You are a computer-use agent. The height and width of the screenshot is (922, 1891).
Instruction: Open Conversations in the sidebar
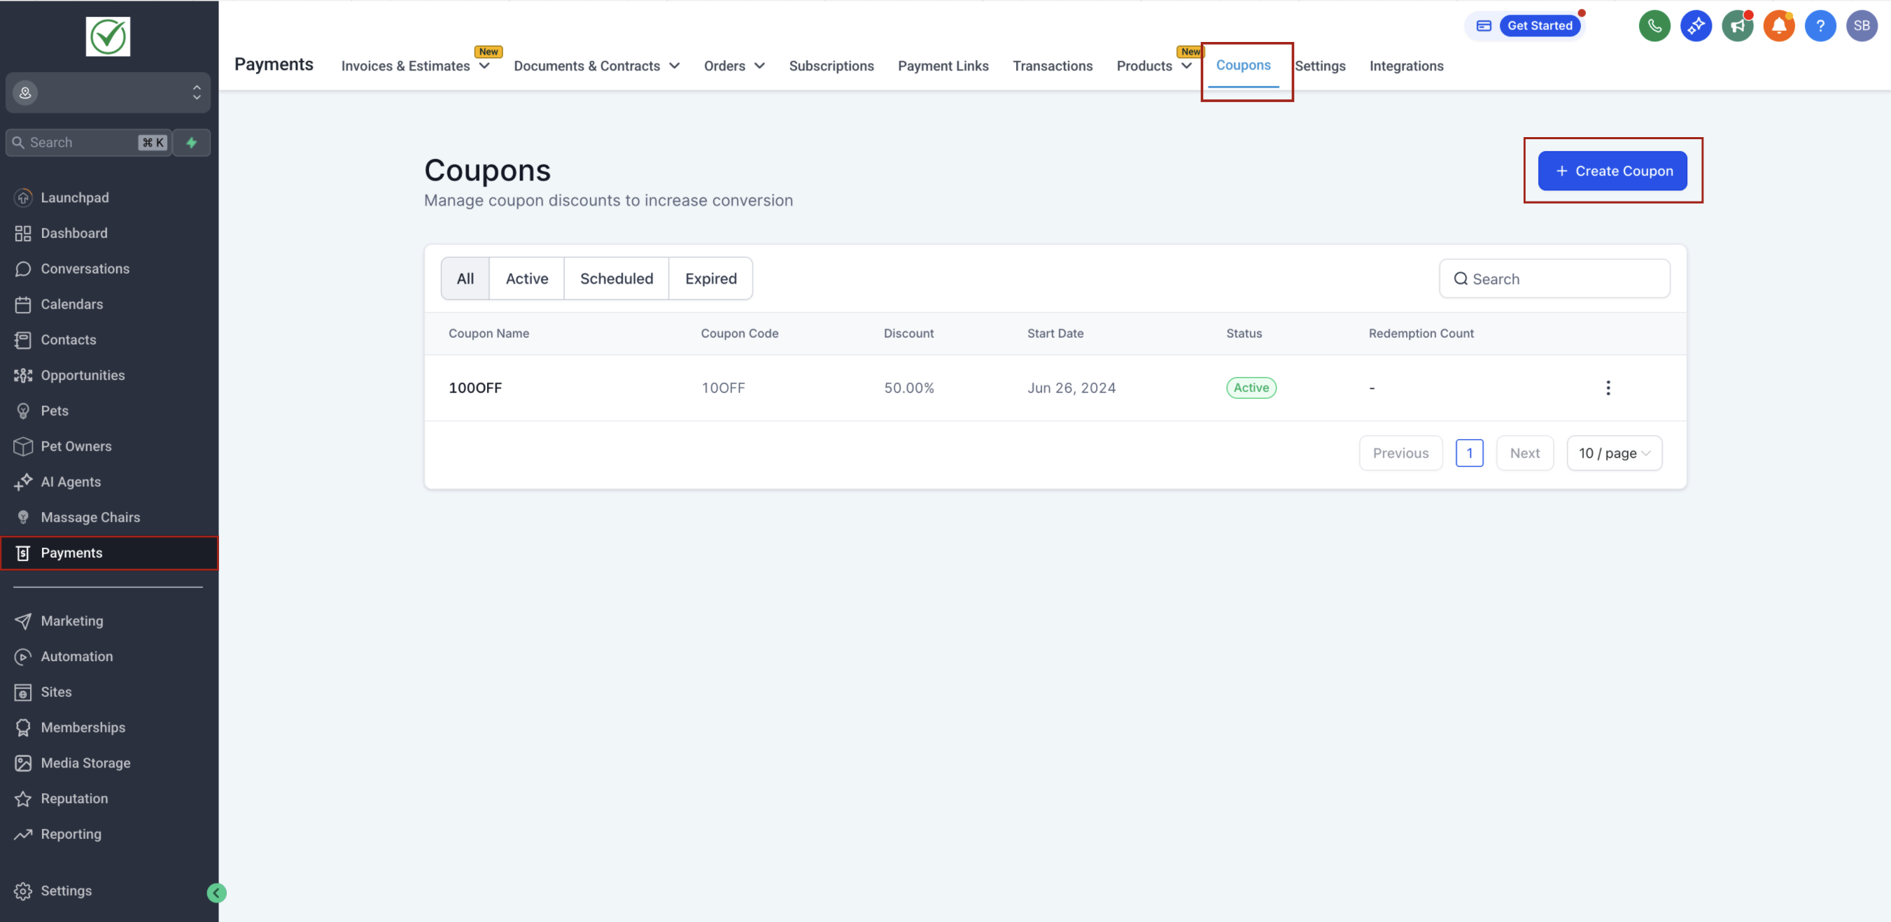point(85,269)
